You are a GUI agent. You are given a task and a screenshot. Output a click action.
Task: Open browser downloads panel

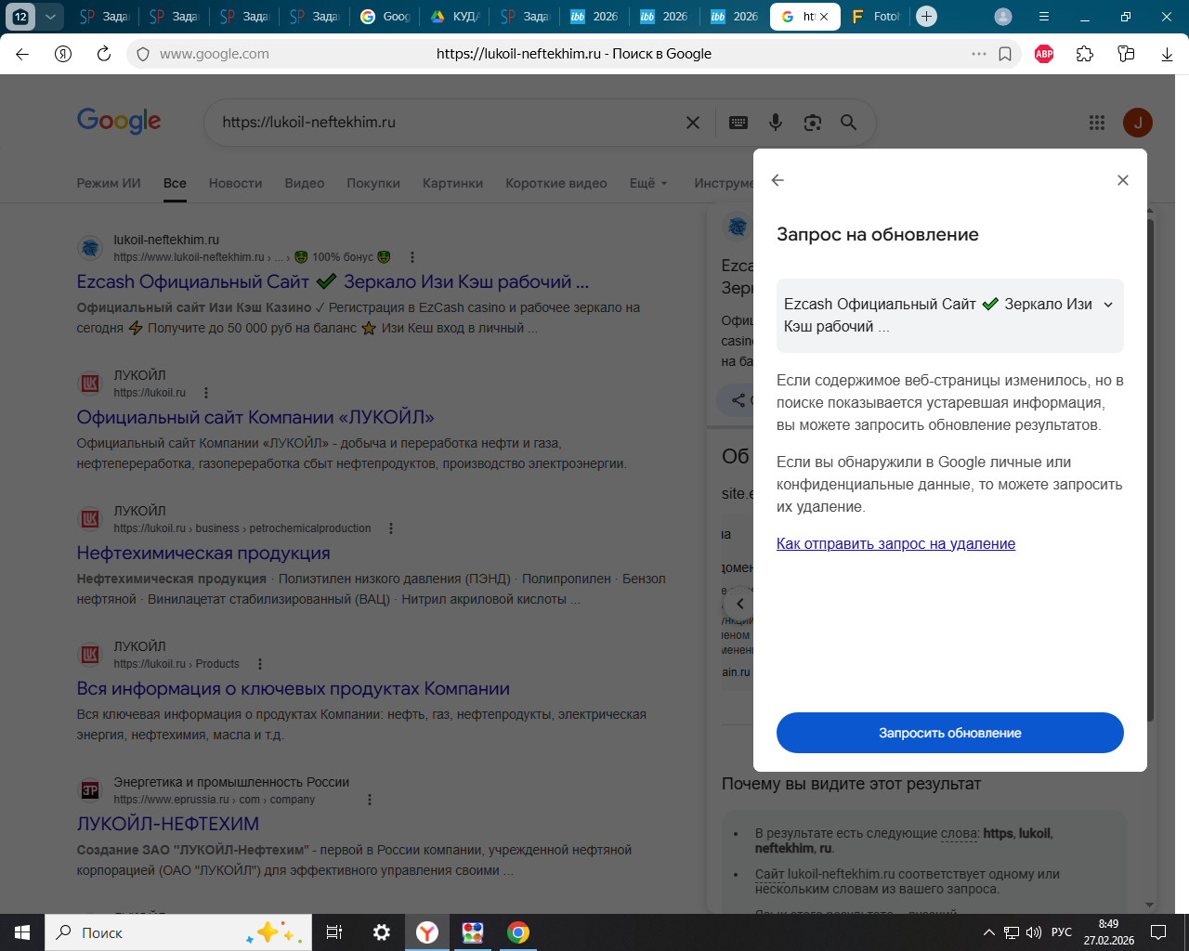click(1167, 54)
